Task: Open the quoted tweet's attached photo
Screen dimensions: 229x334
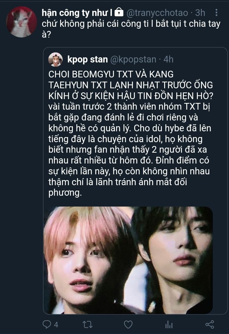Action: 128,260
